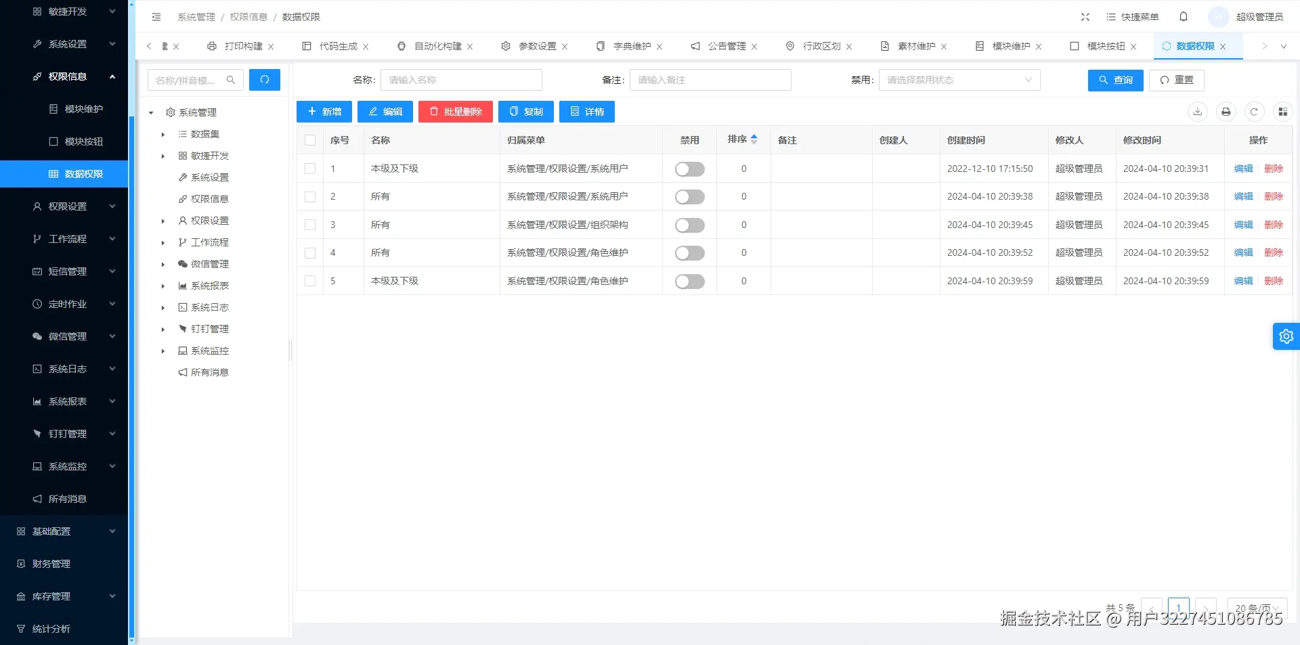The width and height of the screenshot is (1300, 645).
Task: Expand the 数据集 tree node
Action: tap(163, 135)
